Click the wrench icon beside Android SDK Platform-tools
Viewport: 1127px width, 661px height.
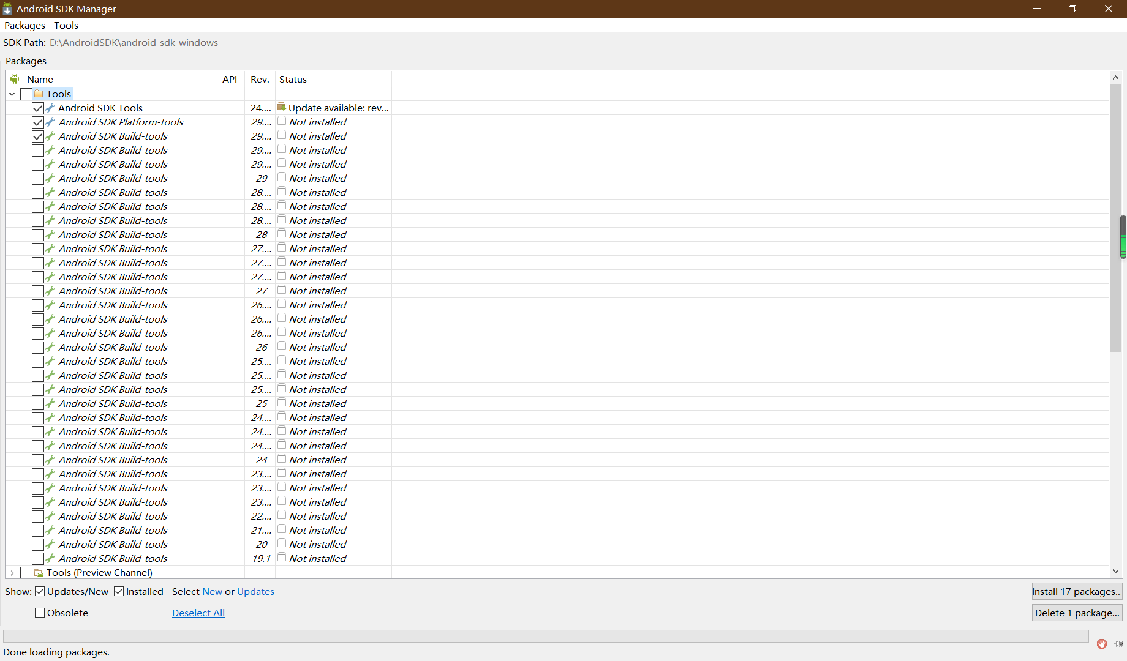[x=51, y=122]
